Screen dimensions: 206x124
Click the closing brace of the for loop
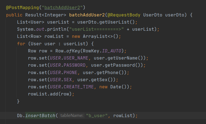click(x=18, y=101)
